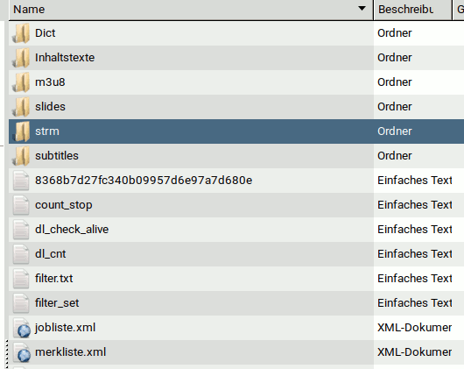Toggle sort order arrow in Name column

(362, 9)
